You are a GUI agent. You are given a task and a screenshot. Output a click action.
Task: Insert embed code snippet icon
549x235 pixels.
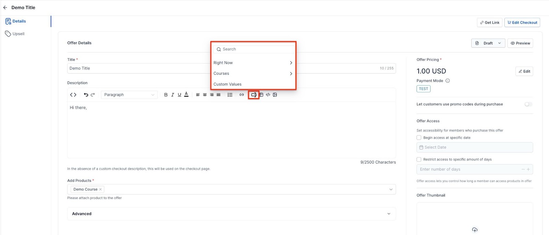point(268,95)
